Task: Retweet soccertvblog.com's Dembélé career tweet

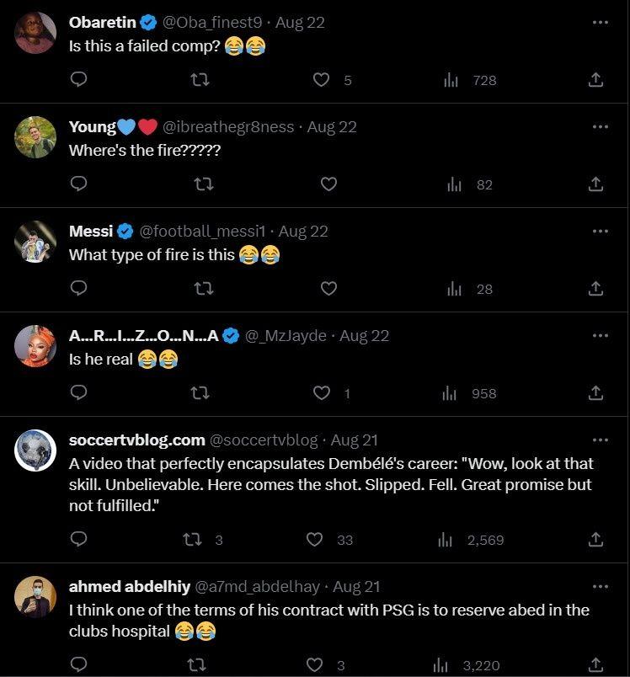Action: pyautogui.click(x=191, y=540)
